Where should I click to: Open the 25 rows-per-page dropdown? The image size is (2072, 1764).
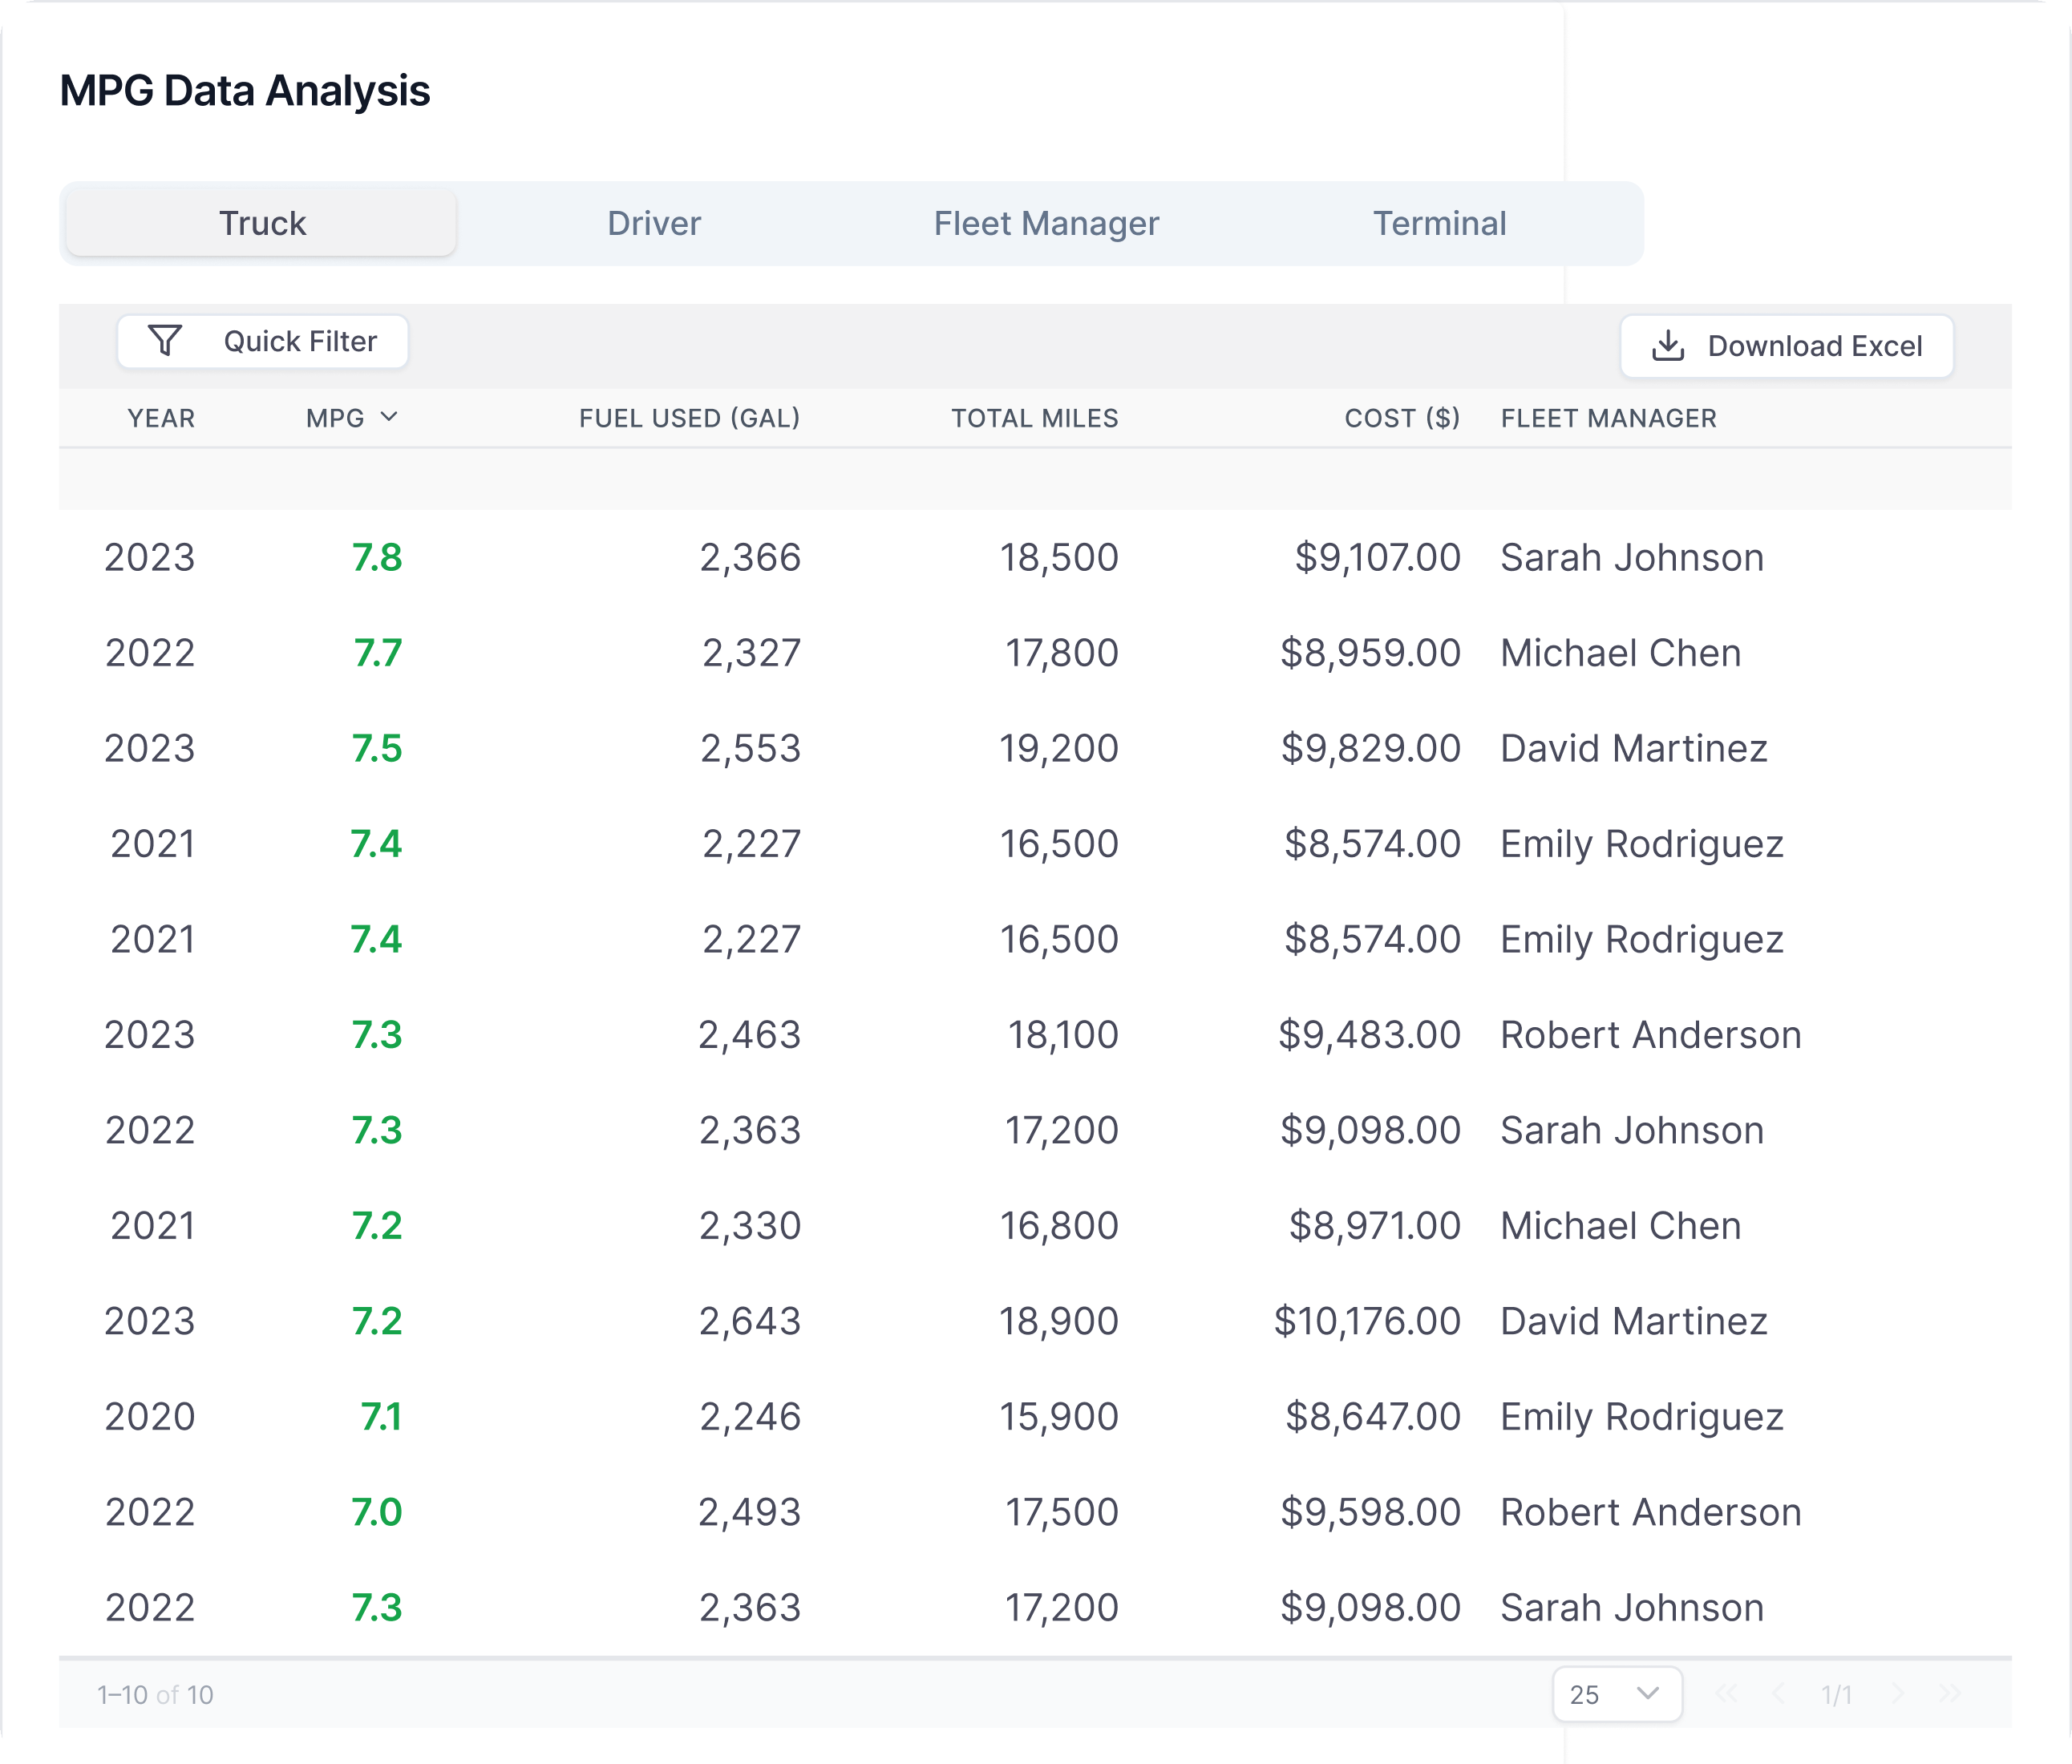[x=1617, y=1694]
